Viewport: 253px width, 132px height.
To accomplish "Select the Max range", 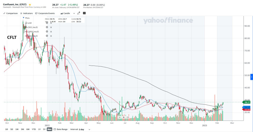I will coord(49,129).
